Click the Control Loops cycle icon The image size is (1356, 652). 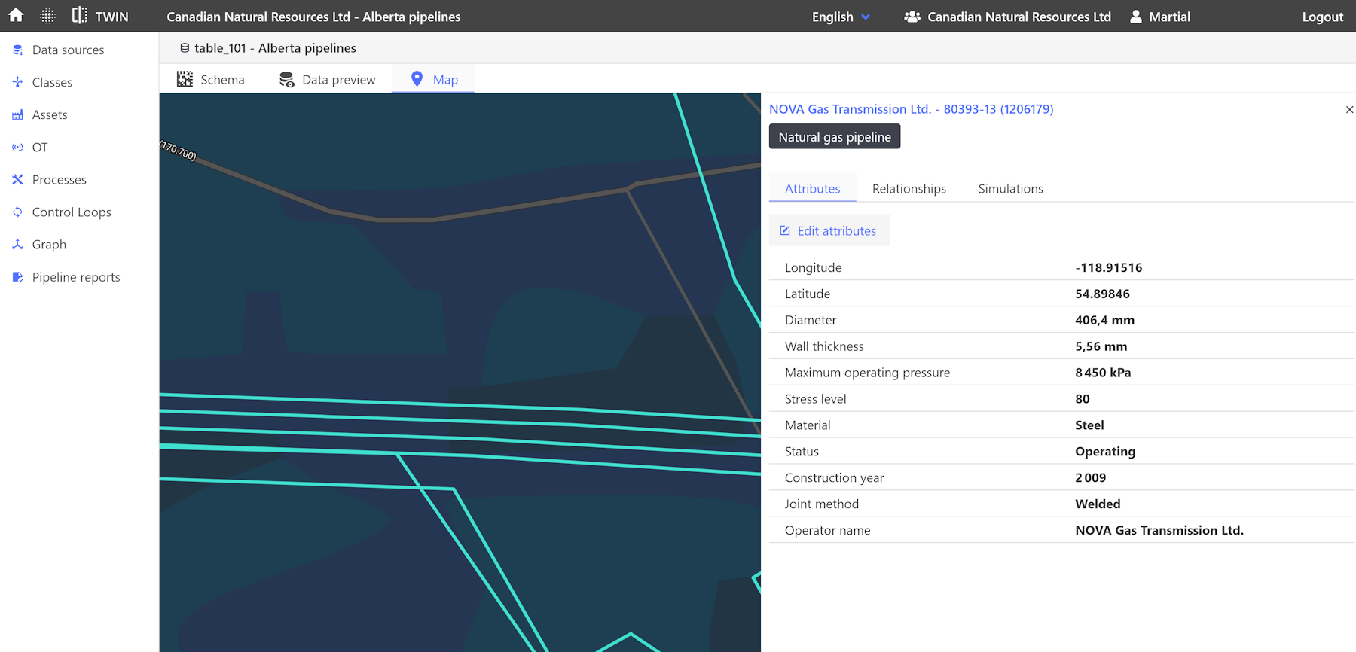(17, 212)
